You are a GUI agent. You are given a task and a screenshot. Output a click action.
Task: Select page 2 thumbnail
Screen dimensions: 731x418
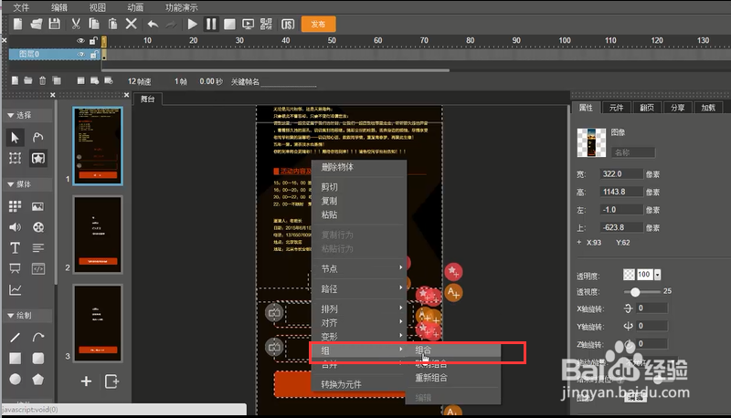pos(98,235)
